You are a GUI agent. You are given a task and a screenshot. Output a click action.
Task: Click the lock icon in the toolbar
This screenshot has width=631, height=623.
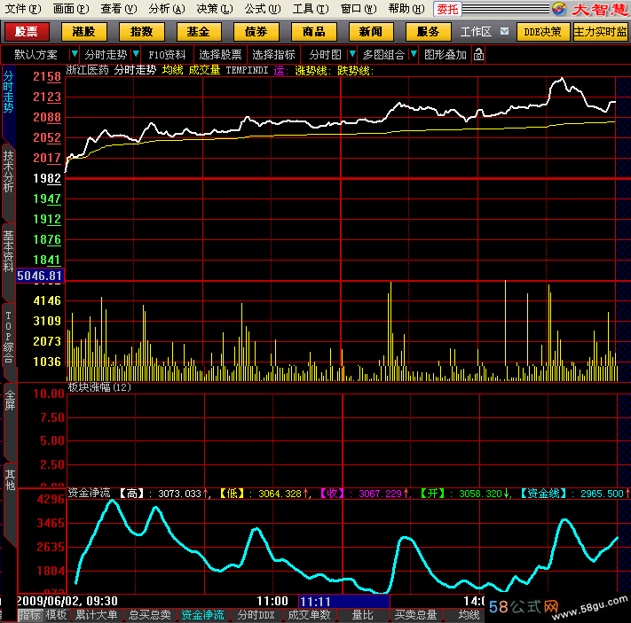pos(478,55)
